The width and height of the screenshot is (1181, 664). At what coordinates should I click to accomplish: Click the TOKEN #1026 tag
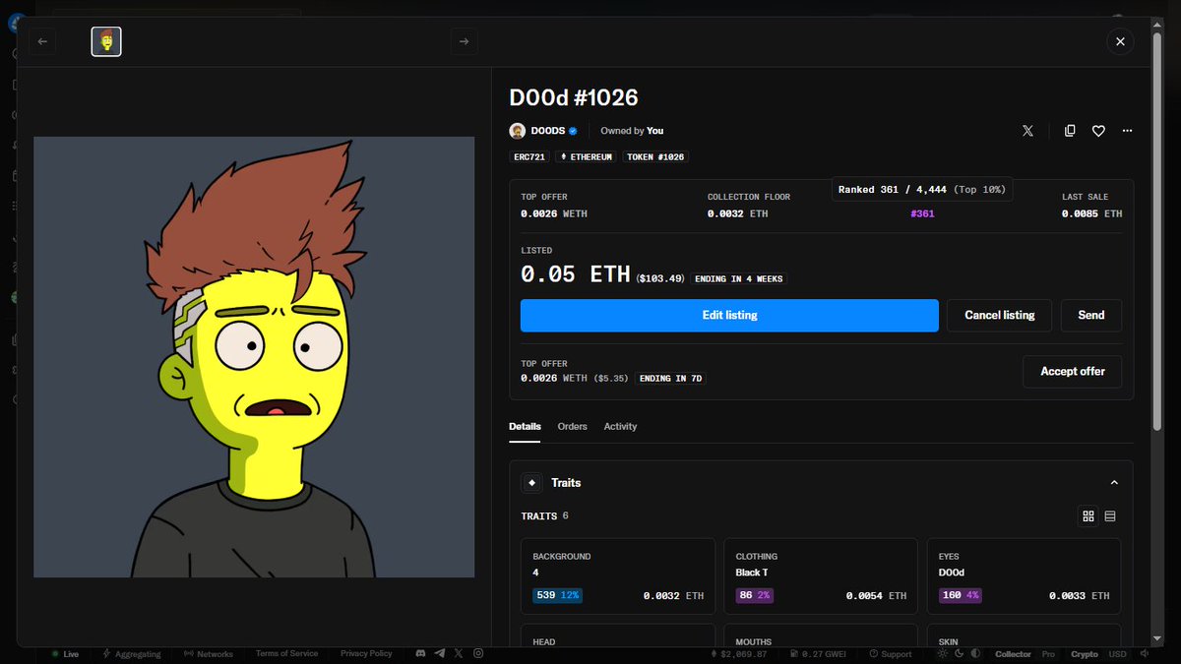pyautogui.click(x=655, y=157)
